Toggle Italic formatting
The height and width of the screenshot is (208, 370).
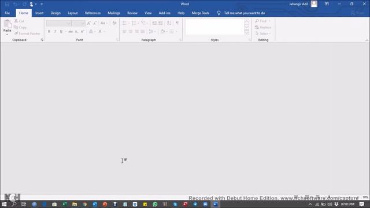pos(55,31)
